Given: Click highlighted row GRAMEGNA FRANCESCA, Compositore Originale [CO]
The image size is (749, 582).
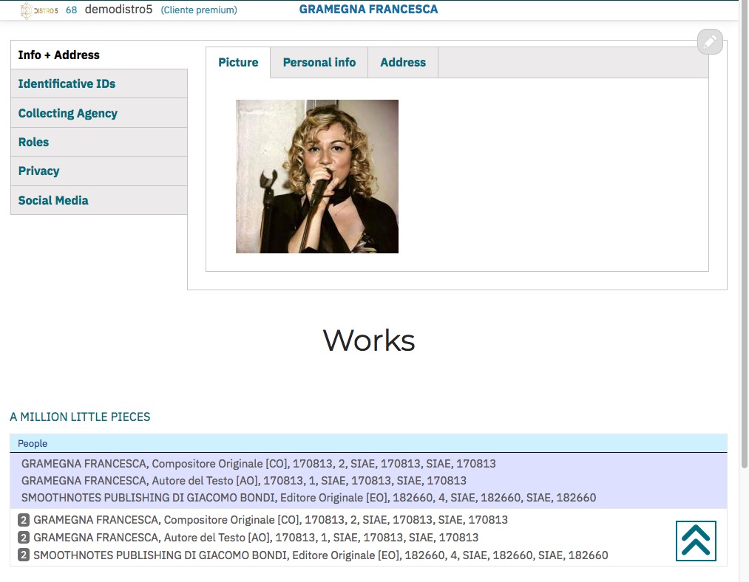Looking at the screenshot, I should 259,464.
